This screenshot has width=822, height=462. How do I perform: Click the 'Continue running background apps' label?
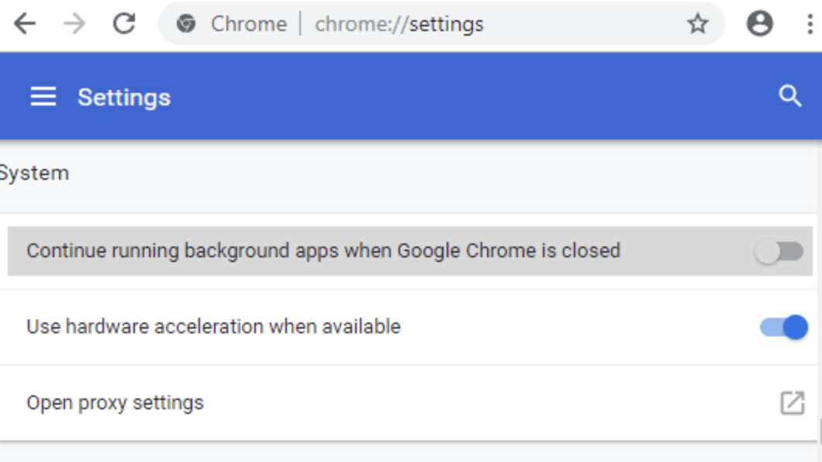pyautogui.click(x=323, y=251)
